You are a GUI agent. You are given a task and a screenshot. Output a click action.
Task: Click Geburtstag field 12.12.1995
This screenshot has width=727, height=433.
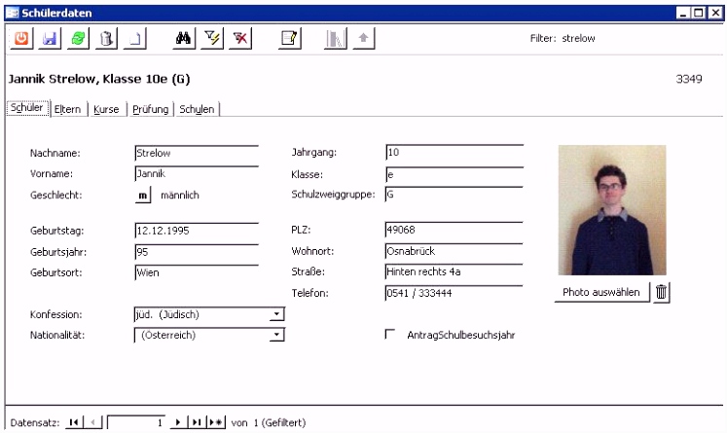tap(197, 231)
